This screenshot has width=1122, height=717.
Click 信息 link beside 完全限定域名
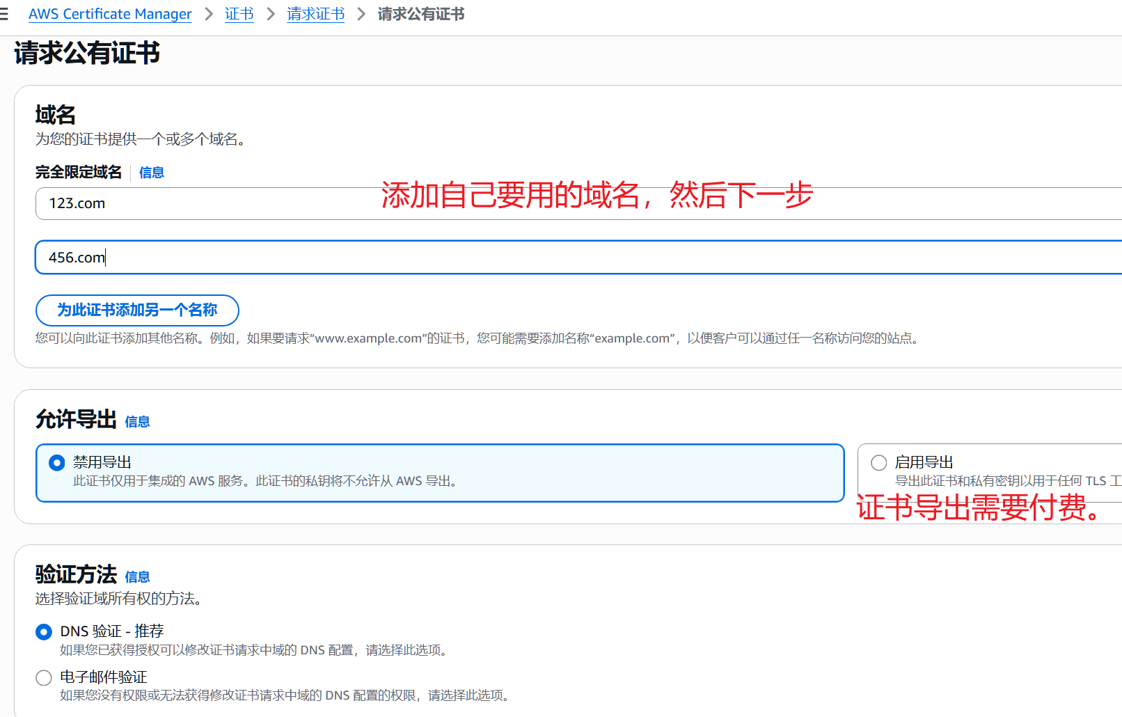click(151, 173)
